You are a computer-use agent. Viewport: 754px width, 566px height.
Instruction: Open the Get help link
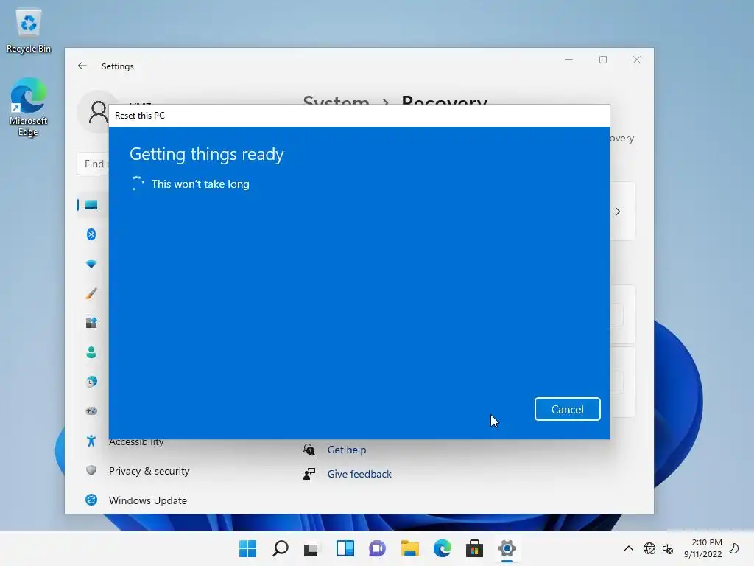pos(347,450)
